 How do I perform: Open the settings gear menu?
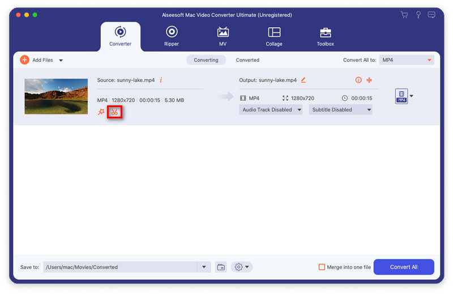point(242,267)
